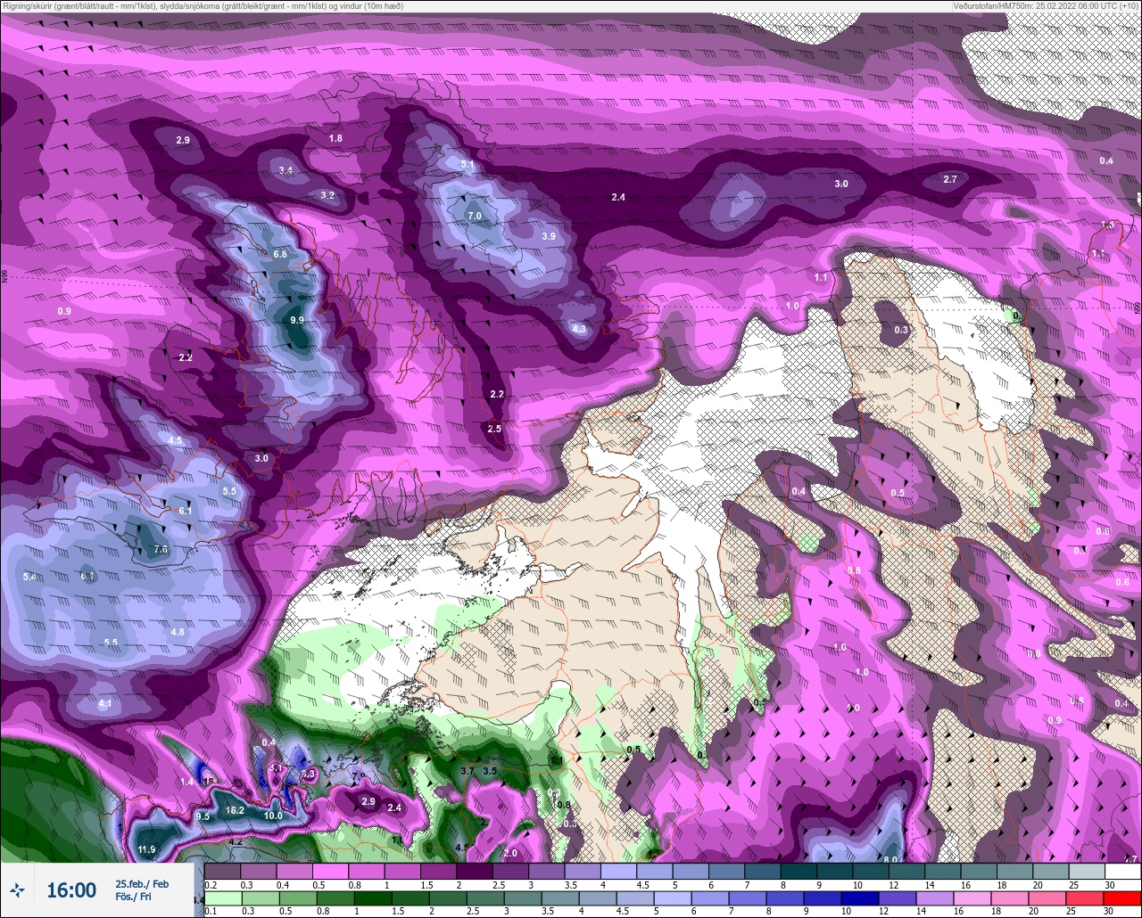Click the darkest purple swatch labelled 2 in top legend row
The width and height of the screenshot is (1142, 918).
[x=474, y=871]
